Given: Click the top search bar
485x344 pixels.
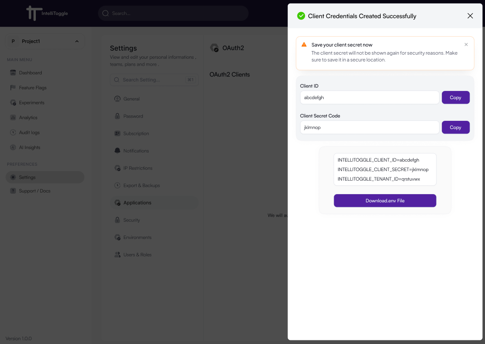Looking at the screenshot, I should pos(173,13).
